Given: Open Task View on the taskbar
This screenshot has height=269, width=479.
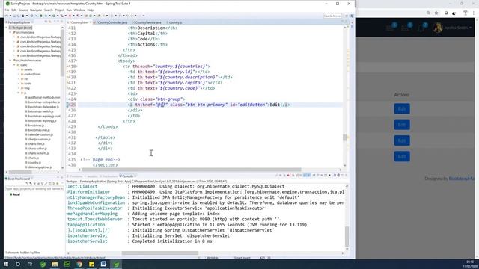Looking at the screenshot, I should (30, 264).
